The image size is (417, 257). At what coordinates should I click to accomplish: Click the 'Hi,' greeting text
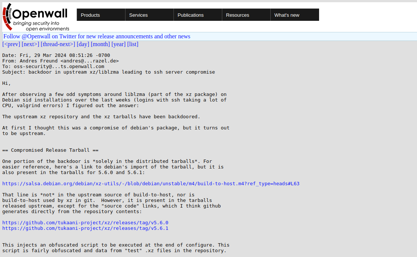[7, 83]
